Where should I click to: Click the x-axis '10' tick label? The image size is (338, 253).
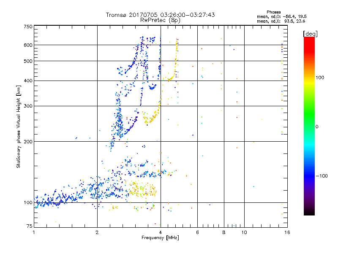[x=244, y=232]
